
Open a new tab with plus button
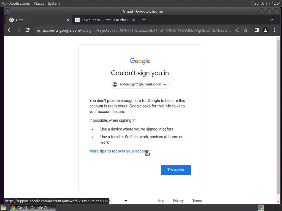[144, 20]
